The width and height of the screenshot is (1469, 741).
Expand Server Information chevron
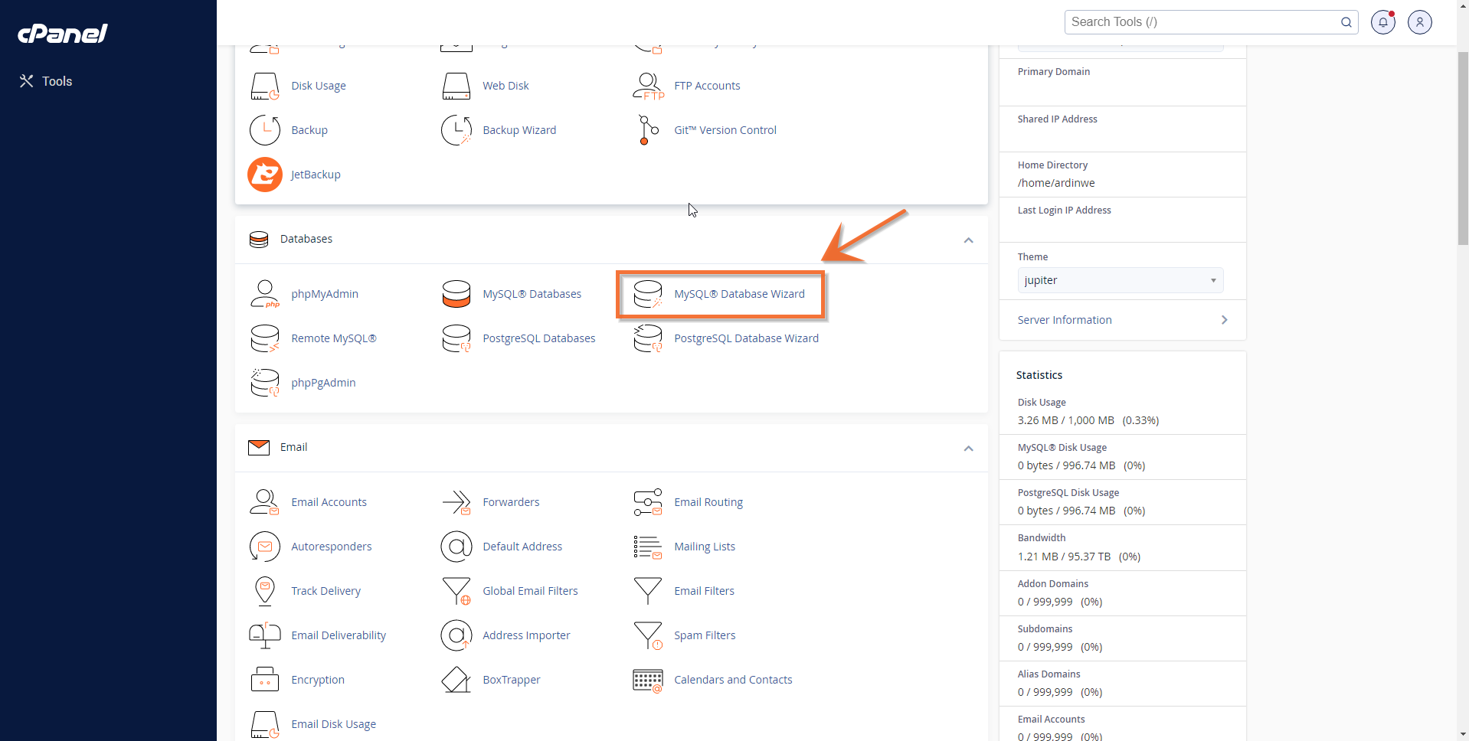pos(1224,320)
